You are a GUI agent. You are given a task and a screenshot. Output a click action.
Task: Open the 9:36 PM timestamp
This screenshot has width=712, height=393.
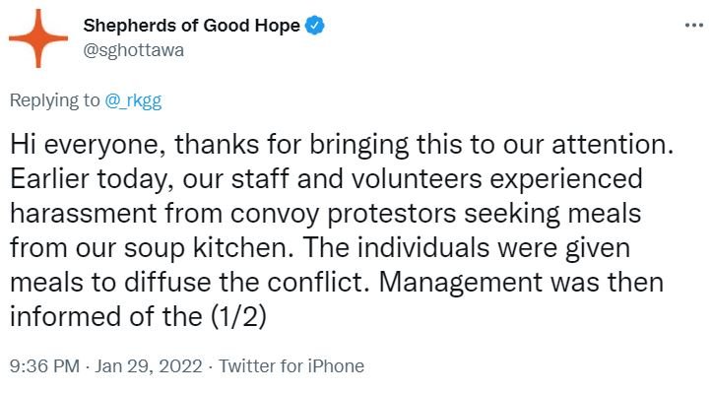pyautogui.click(x=44, y=365)
